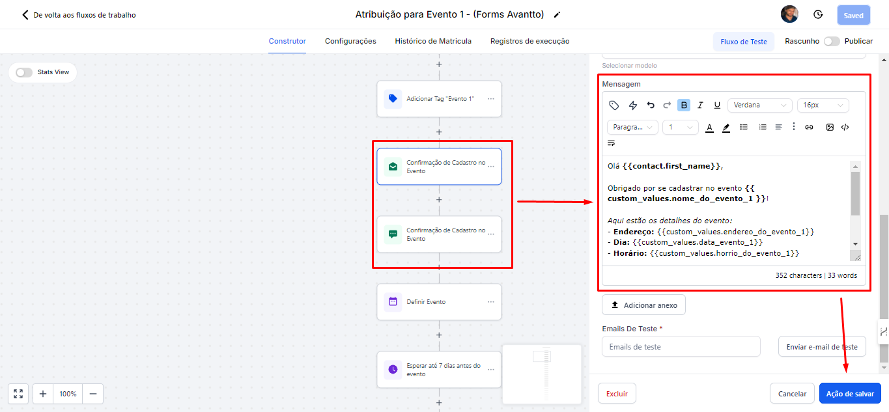
Task: Undo the last edit in message editor
Action: (x=650, y=105)
